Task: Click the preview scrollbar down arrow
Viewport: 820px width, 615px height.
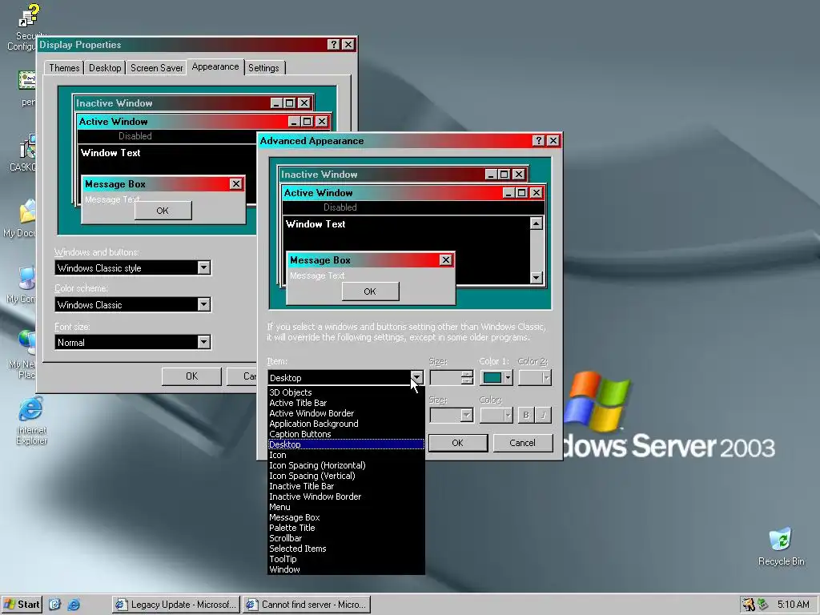Action: point(536,277)
